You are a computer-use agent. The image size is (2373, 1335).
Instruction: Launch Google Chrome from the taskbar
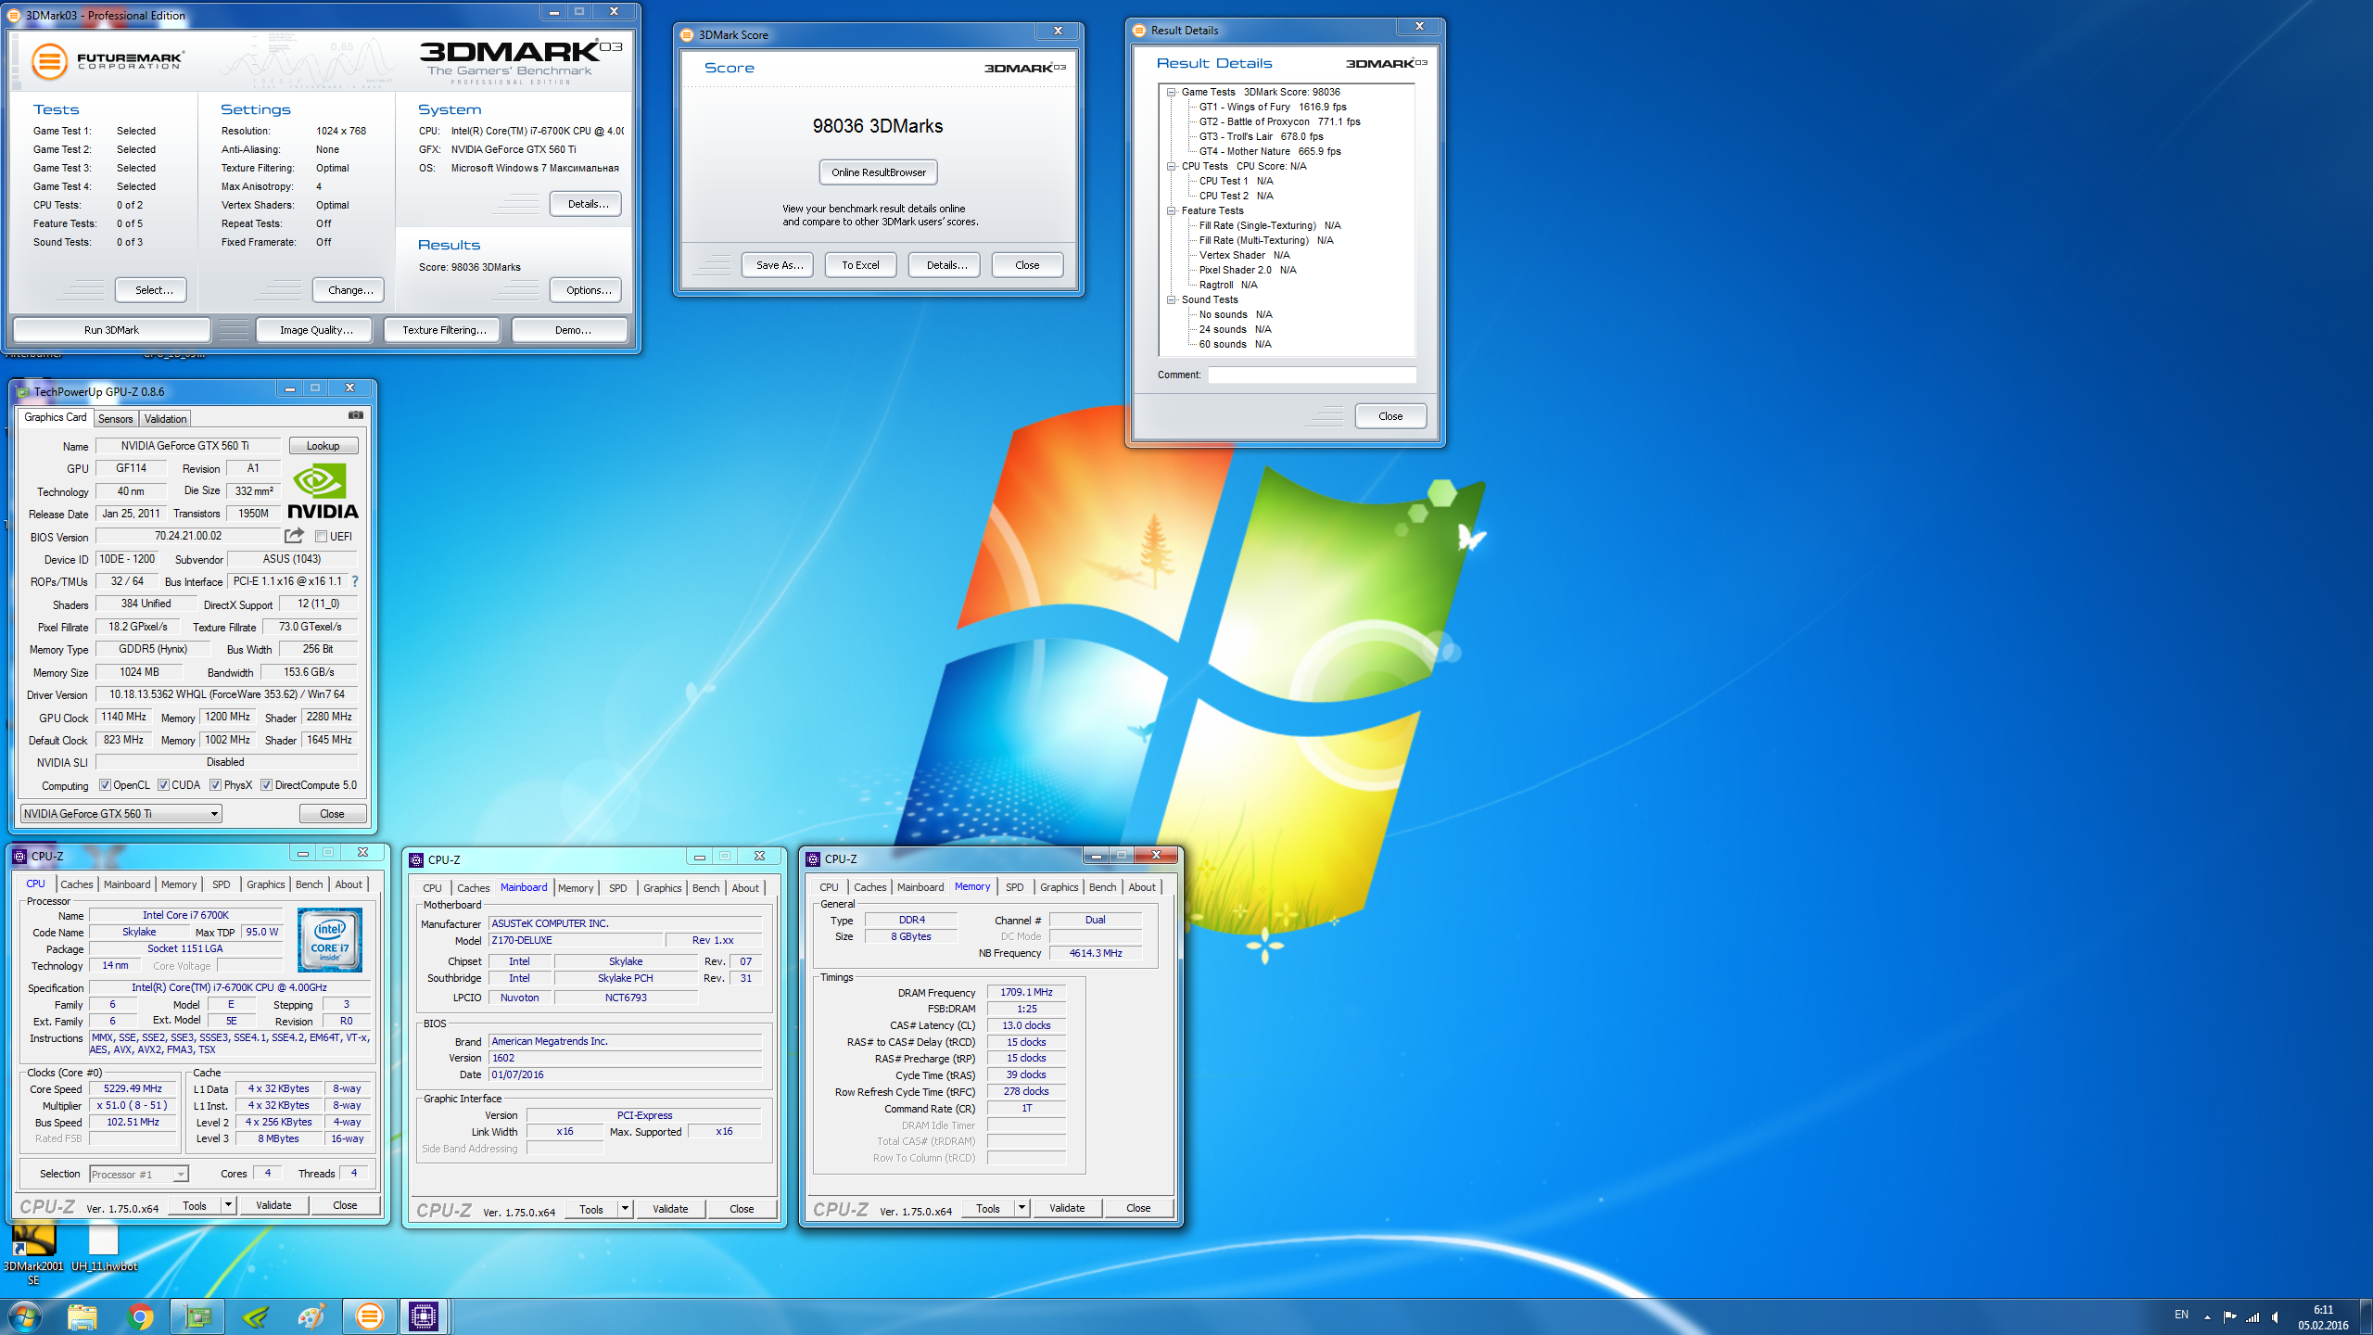point(140,1316)
